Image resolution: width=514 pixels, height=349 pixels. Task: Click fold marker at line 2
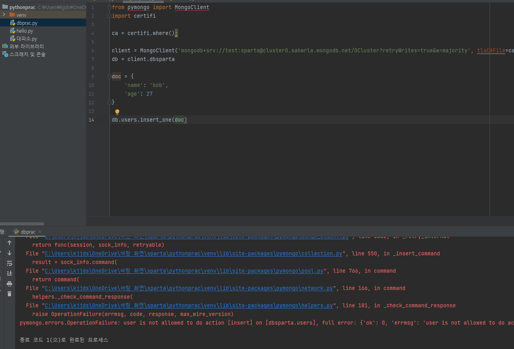(x=110, y=16)
